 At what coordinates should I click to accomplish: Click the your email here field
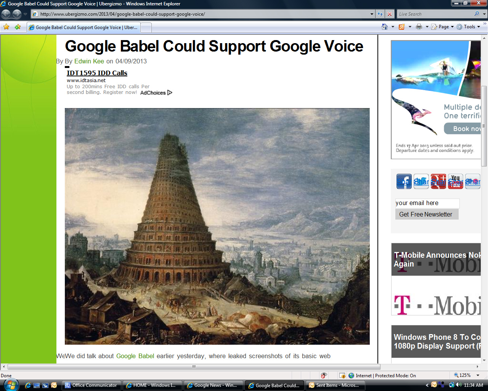tap(427, 203)
